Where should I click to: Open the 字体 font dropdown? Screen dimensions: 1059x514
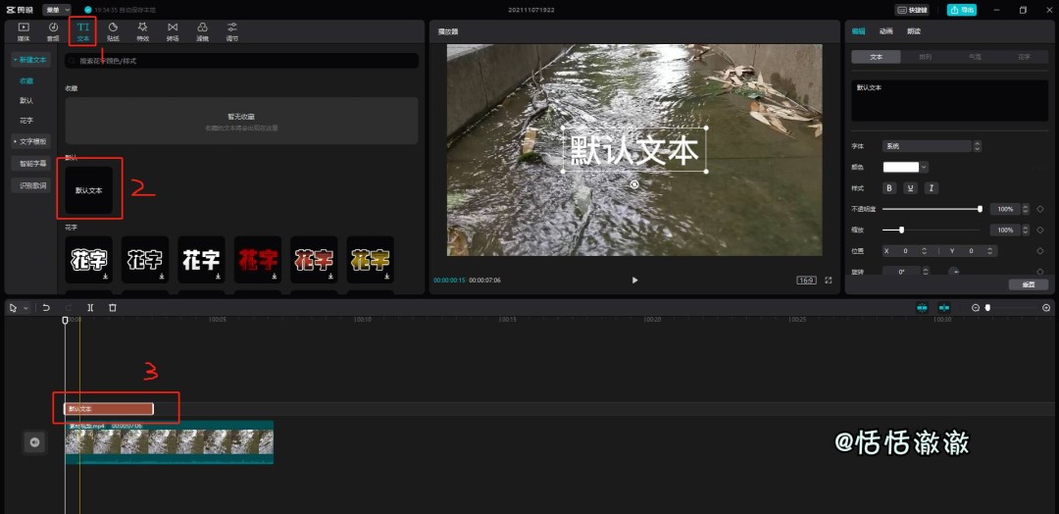click(x=932, y=146)
